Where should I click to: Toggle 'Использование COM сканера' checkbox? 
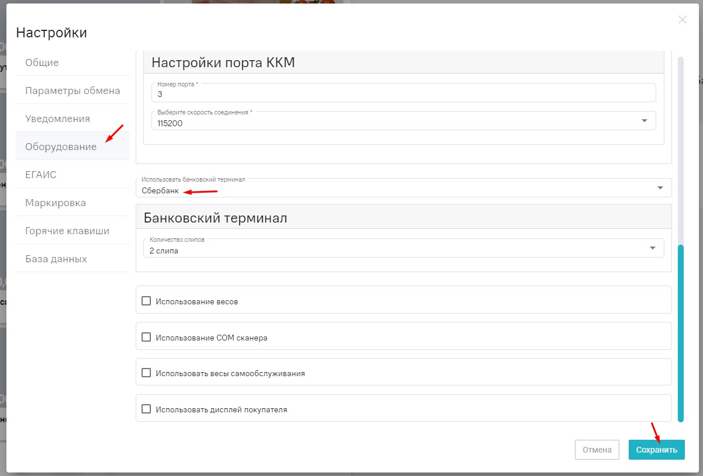click(146, 338)
